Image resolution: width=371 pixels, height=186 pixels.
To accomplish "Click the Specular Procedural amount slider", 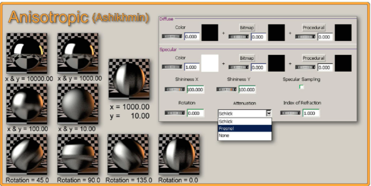I will (305, 67).
